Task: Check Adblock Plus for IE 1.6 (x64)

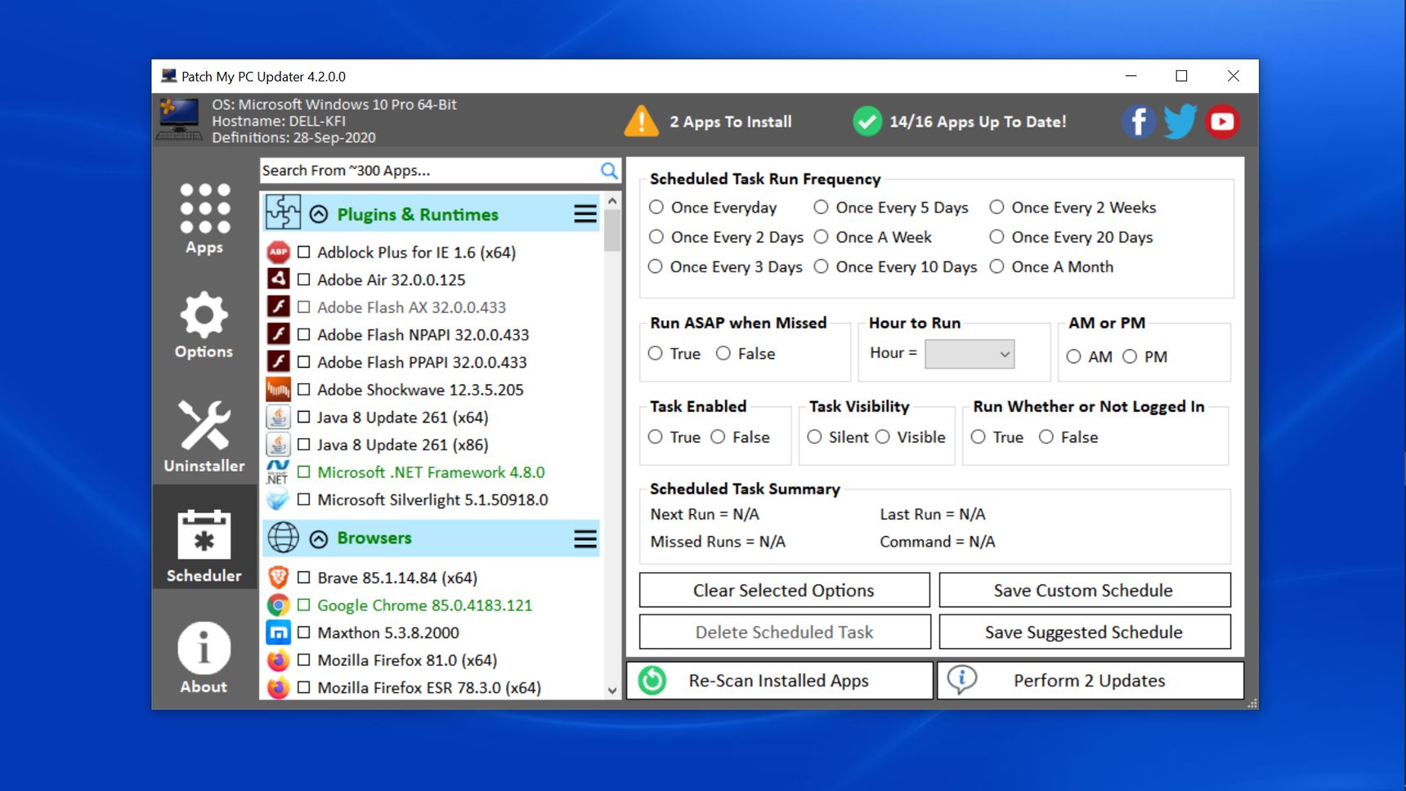Action: (303, 252)
